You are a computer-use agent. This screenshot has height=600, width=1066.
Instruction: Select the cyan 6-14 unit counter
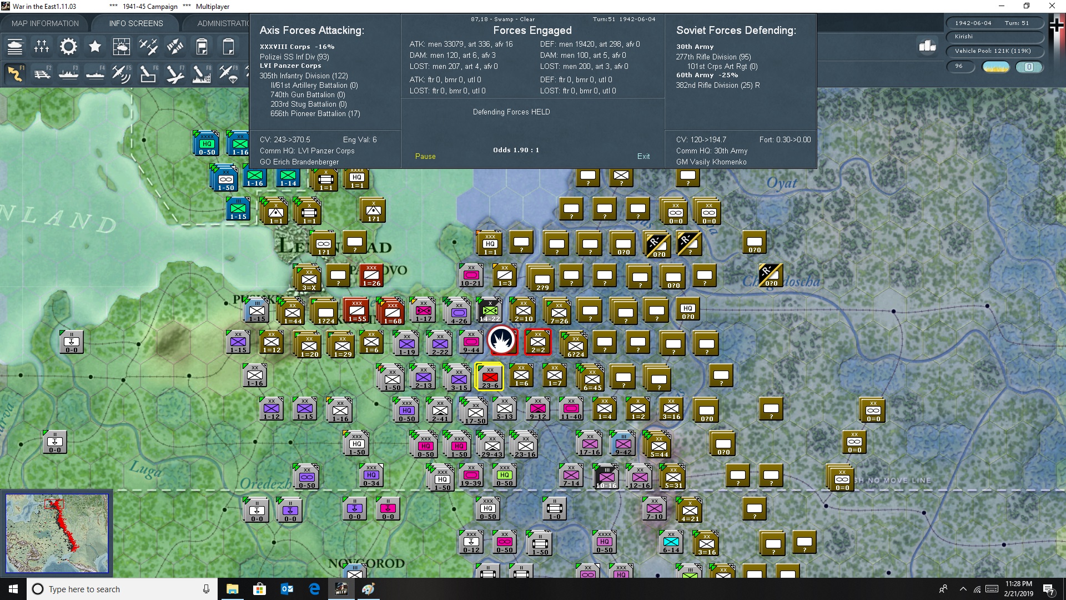[x=671, y=542]
